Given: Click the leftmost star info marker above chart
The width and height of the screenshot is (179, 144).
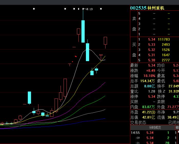Looking at the screenshot, I should pos(34,9).
